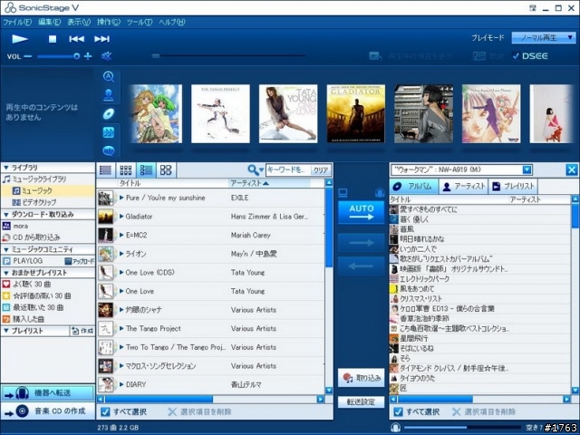Click the 転送設定 button
580x435 pixels.
[361, 402]
